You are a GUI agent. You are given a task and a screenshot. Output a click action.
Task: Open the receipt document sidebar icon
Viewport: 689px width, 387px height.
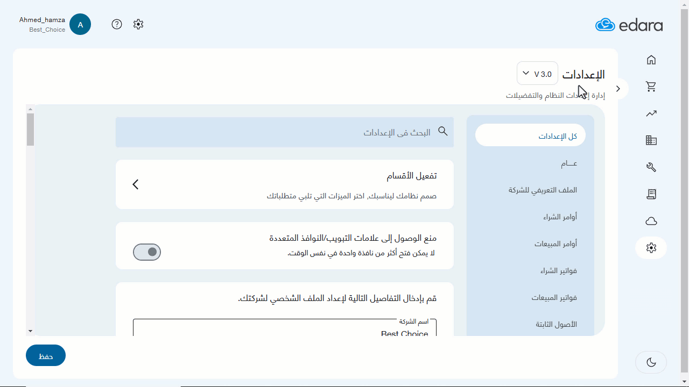[651, 194]
